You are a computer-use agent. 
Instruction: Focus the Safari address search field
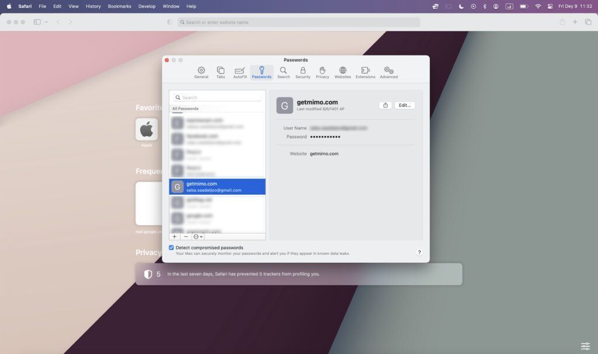[x=299, y=22]
